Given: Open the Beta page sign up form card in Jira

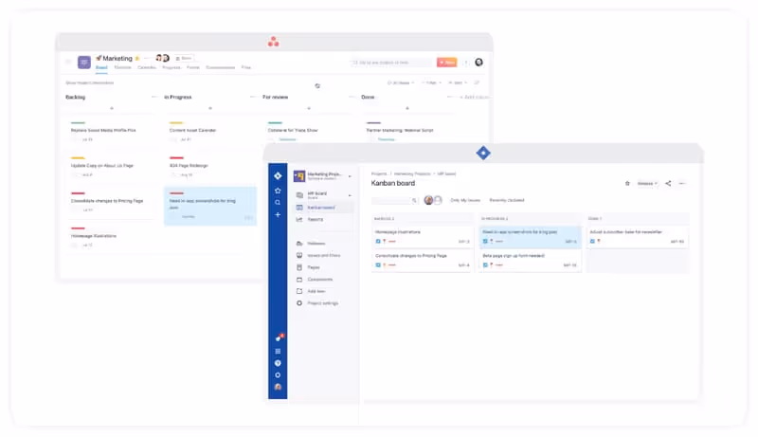Looking at the screenshot, I should coord(530,260).
